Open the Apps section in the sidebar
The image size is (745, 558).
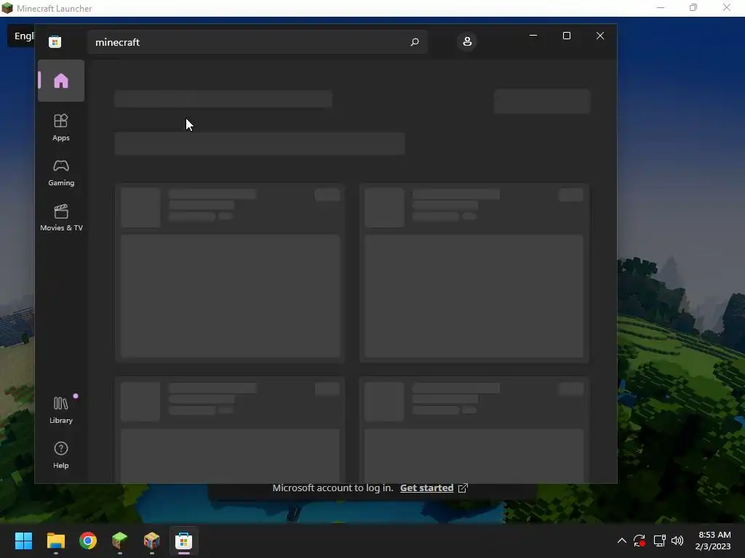click(x=61, y=127)
